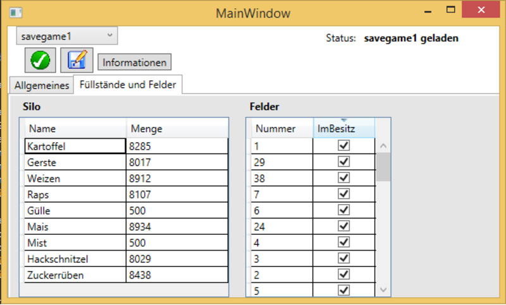Click the edit notepad pencil icon
This screenshot has height=305, width=506.
(x=77, y=60)
